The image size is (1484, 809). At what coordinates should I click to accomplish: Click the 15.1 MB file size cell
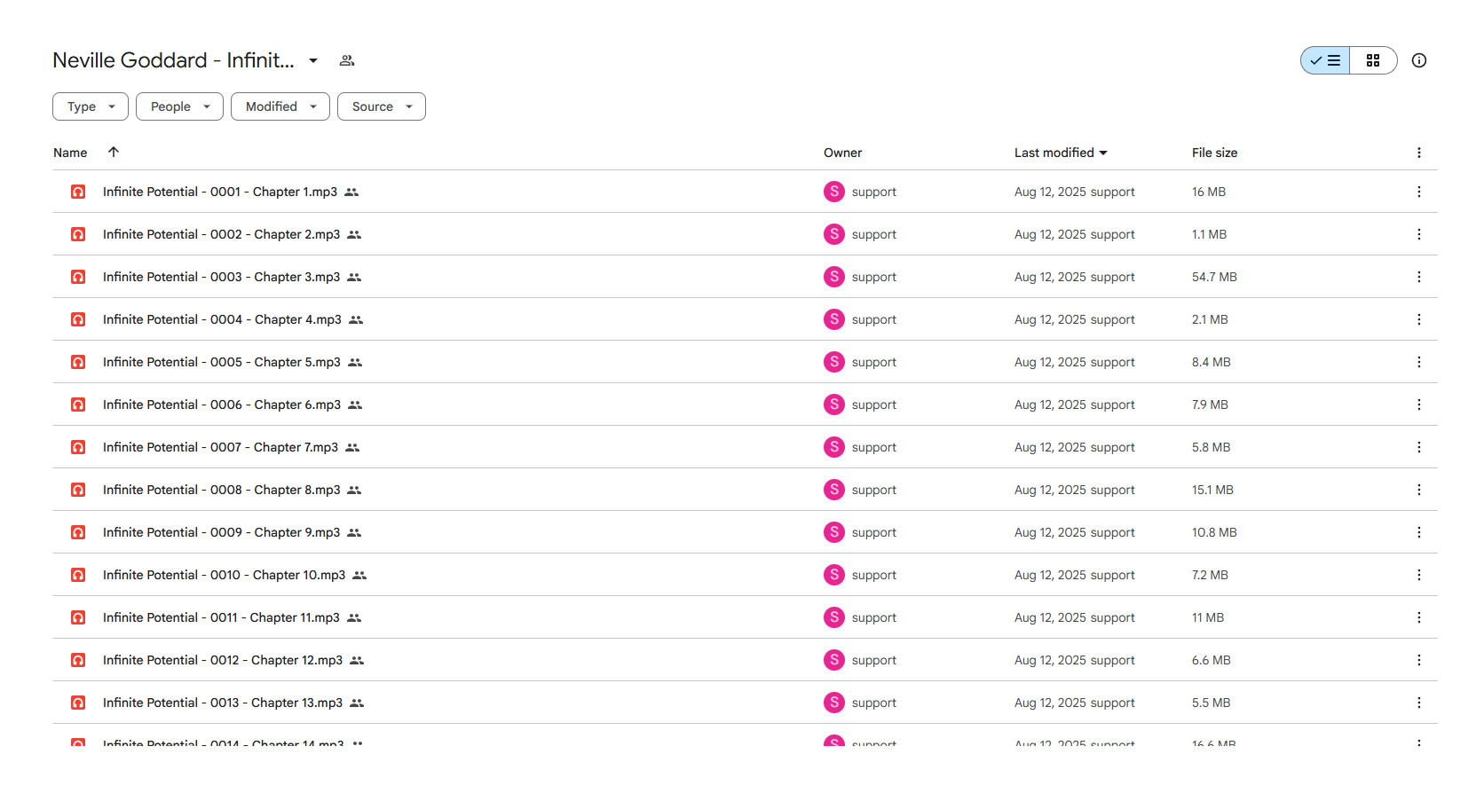(1212, 490)
